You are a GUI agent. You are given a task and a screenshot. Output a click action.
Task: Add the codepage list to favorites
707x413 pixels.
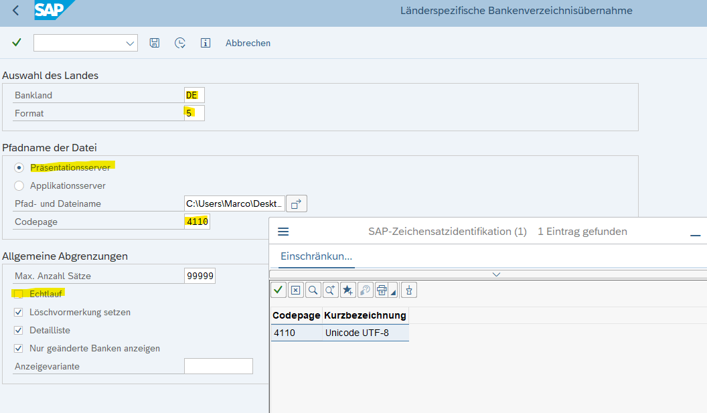coord(347,290)
